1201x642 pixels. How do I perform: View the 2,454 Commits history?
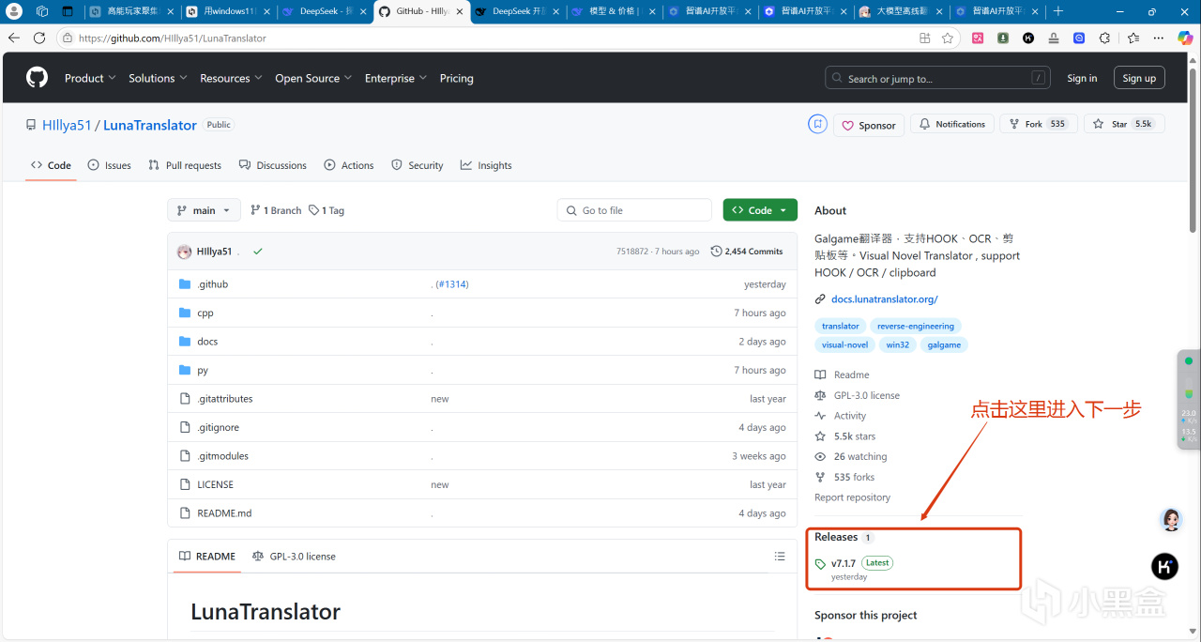[x=747, y=252]
